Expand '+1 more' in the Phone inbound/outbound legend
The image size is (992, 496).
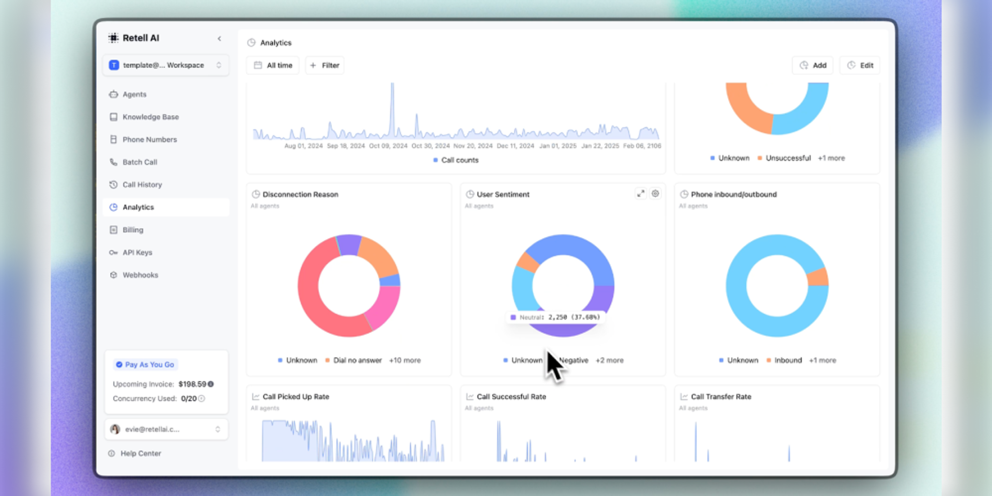[x=823, y=360]
